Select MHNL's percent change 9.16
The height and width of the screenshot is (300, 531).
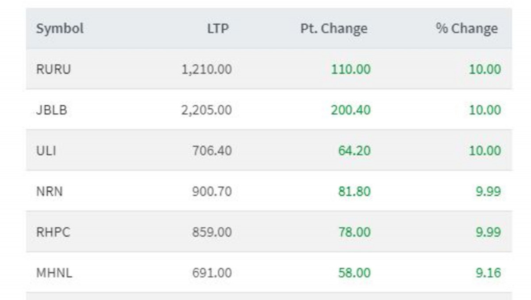(x=488, y=273)
